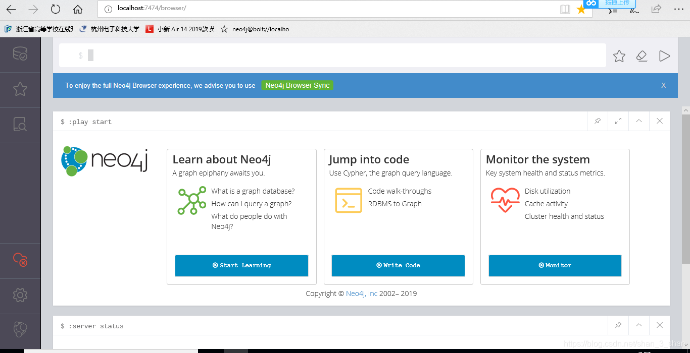
Task: Open the Neo4j, Inc link
Action: tap(362, 293)
